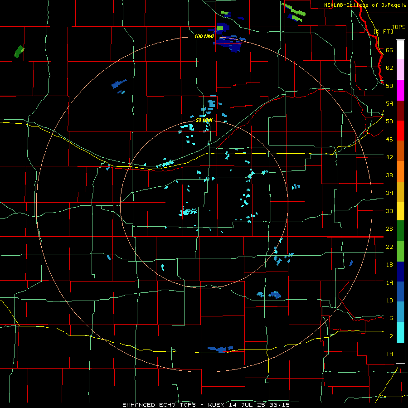Image resolution: width=408 pixels, height=408 pixels.
Task: Click the white swatch at the legend top
Action: click(x=400, y=50)
